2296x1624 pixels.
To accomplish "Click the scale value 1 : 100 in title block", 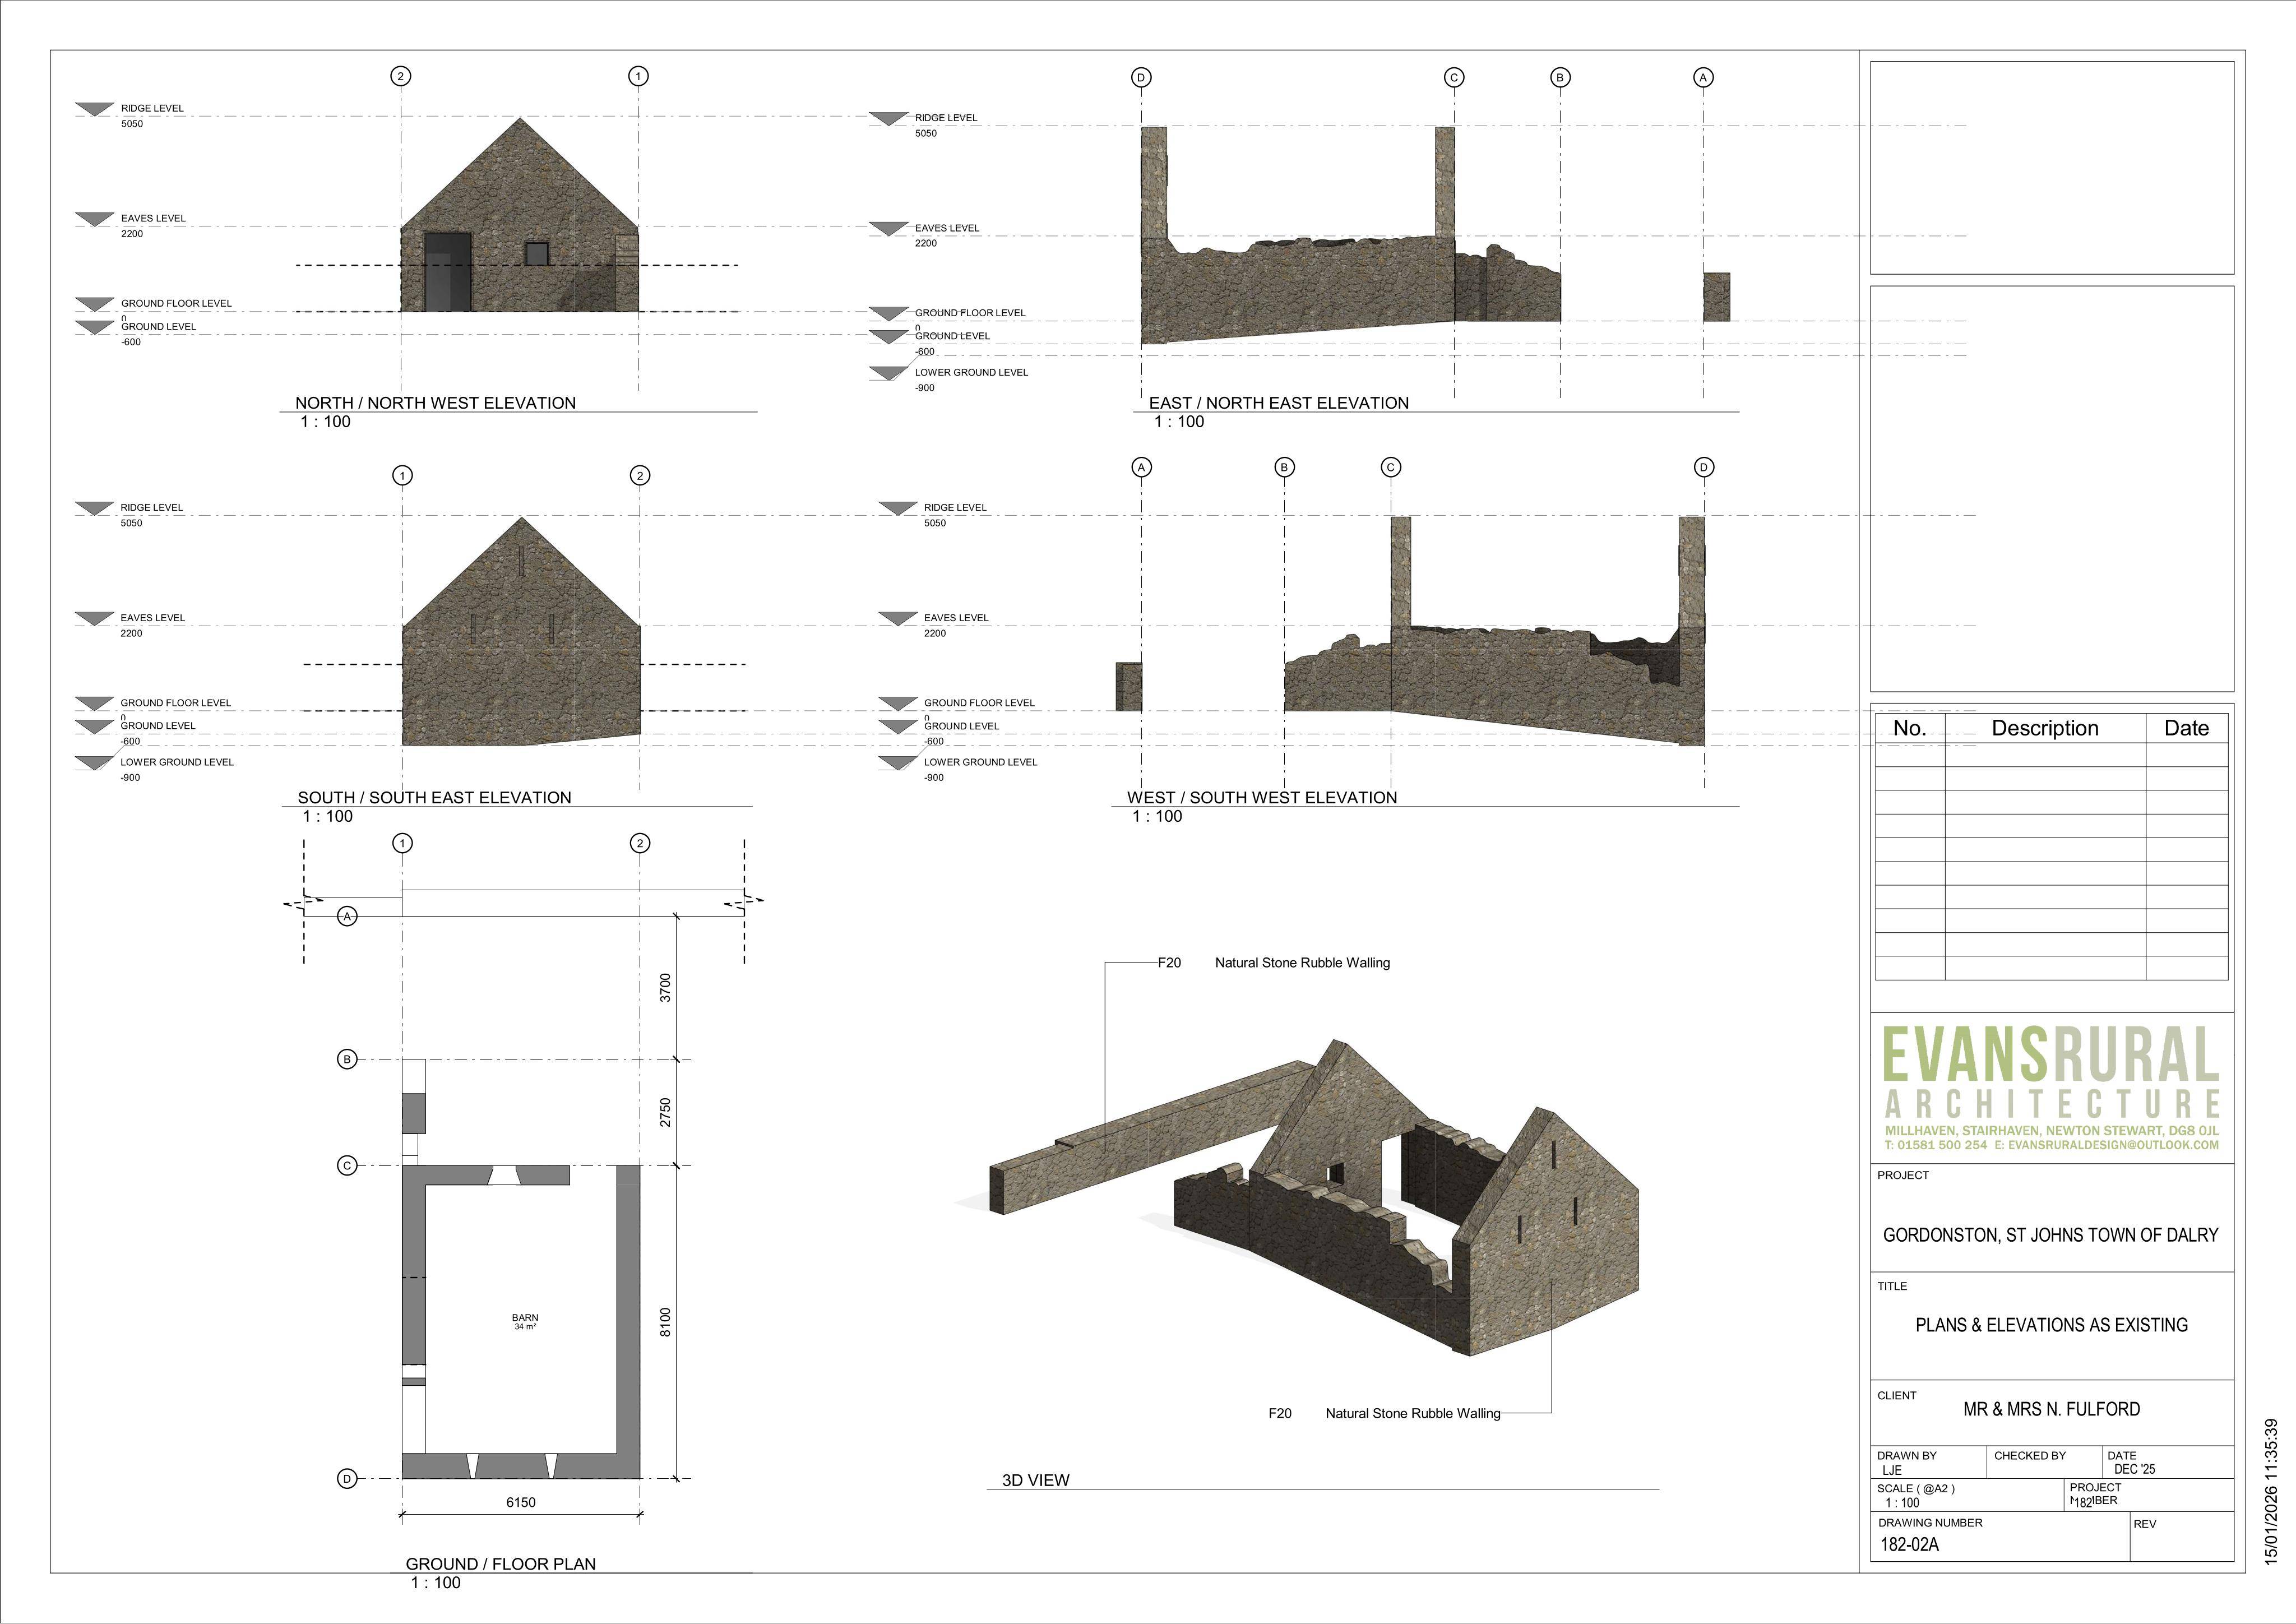I will point(1902,1502).
